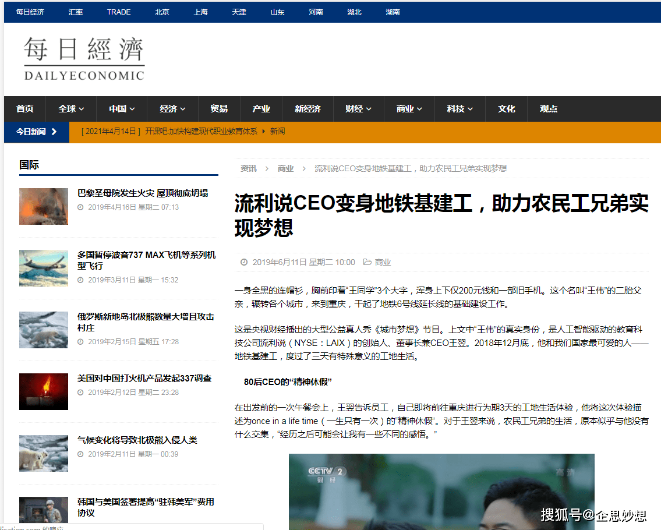Open 俄罗斯新地岛北极熊 article headline

[146, 322]
